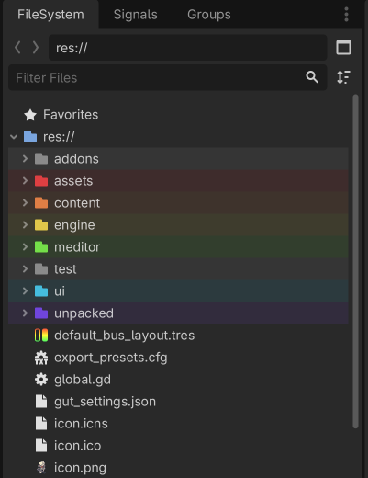The height and width of the screenshot is (478, 368).
Task: Click the yellow engine folder icon
Action: click(41, 225)
